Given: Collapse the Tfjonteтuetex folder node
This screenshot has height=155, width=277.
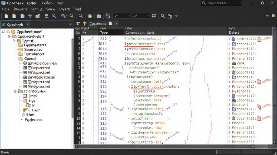Looking at the screenshot, I should [15, 91].
